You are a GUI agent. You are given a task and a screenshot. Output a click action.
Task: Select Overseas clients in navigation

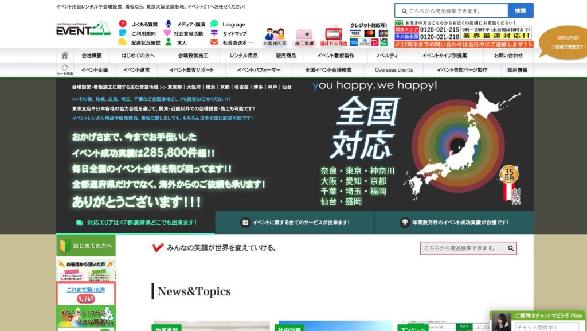click(393, 70)
